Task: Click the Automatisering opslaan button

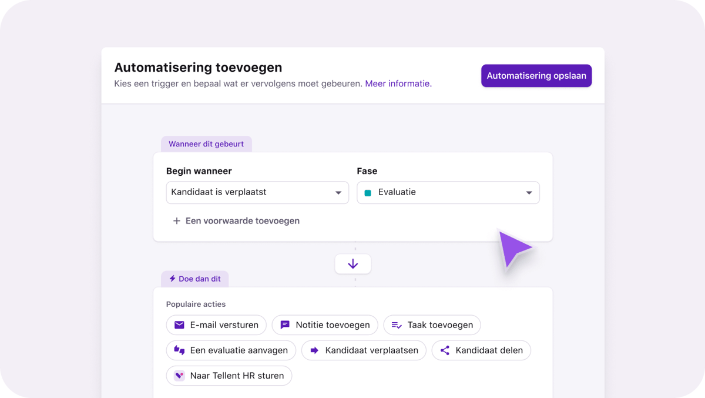Action: (536, 75)
